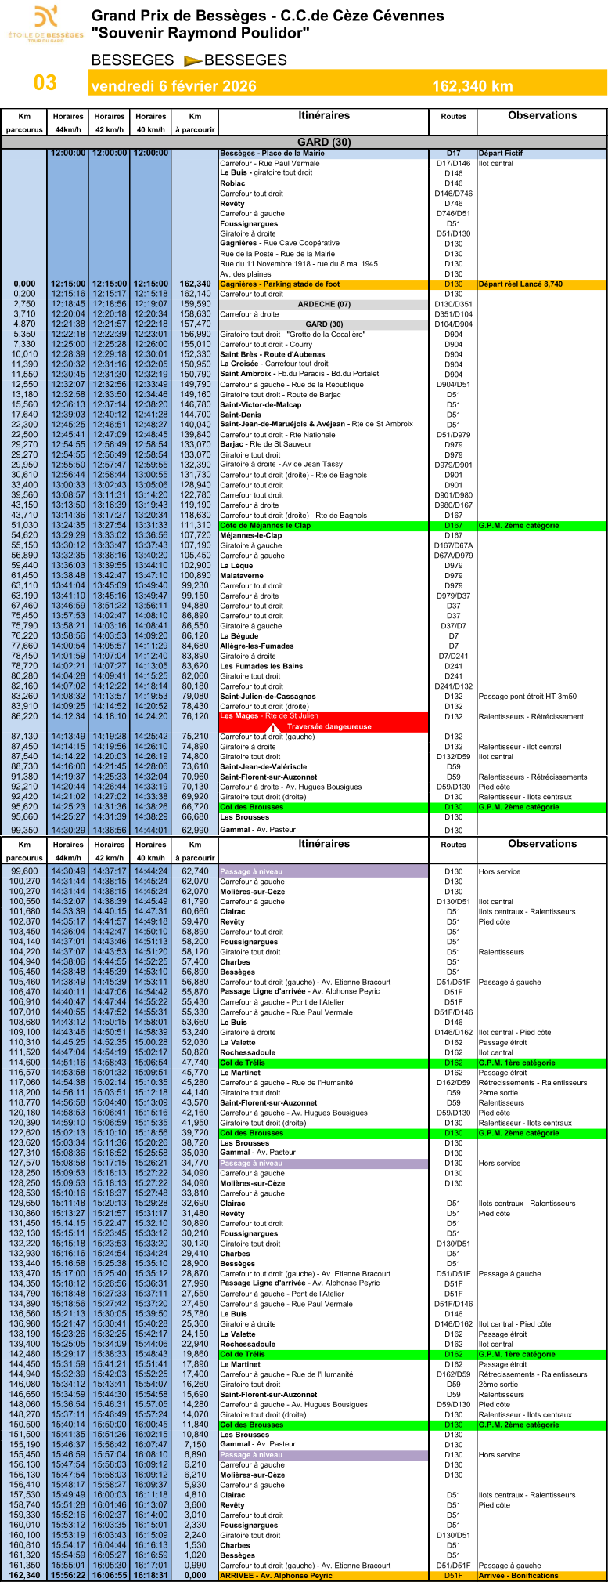Select Saint-Julien-de-Cassagnas itinerary entry
The height and width of the screenshot is (1582, 608).
(268, 697)
